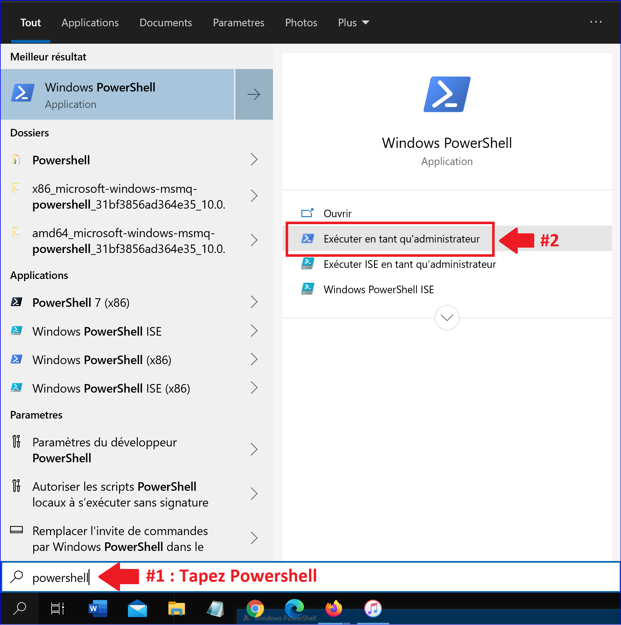
Task: Click the Autoriser les scripts tools icon
Action: pos(16,486)
